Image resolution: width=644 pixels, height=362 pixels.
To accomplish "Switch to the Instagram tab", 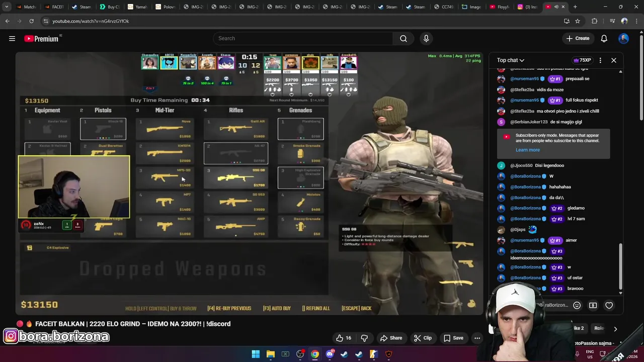I will click(527, 7).
